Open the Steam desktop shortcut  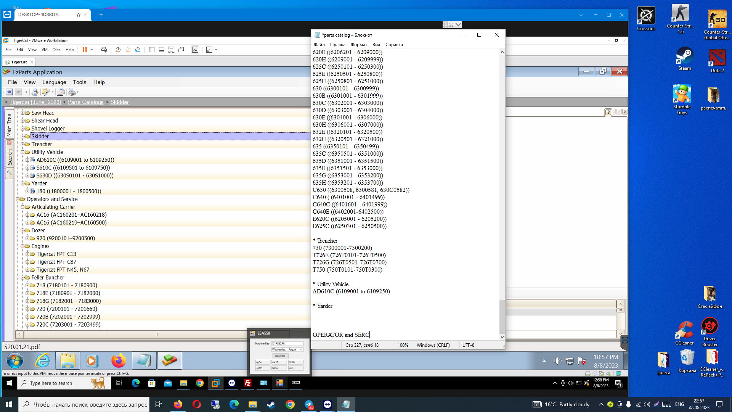tap(685, 58)
